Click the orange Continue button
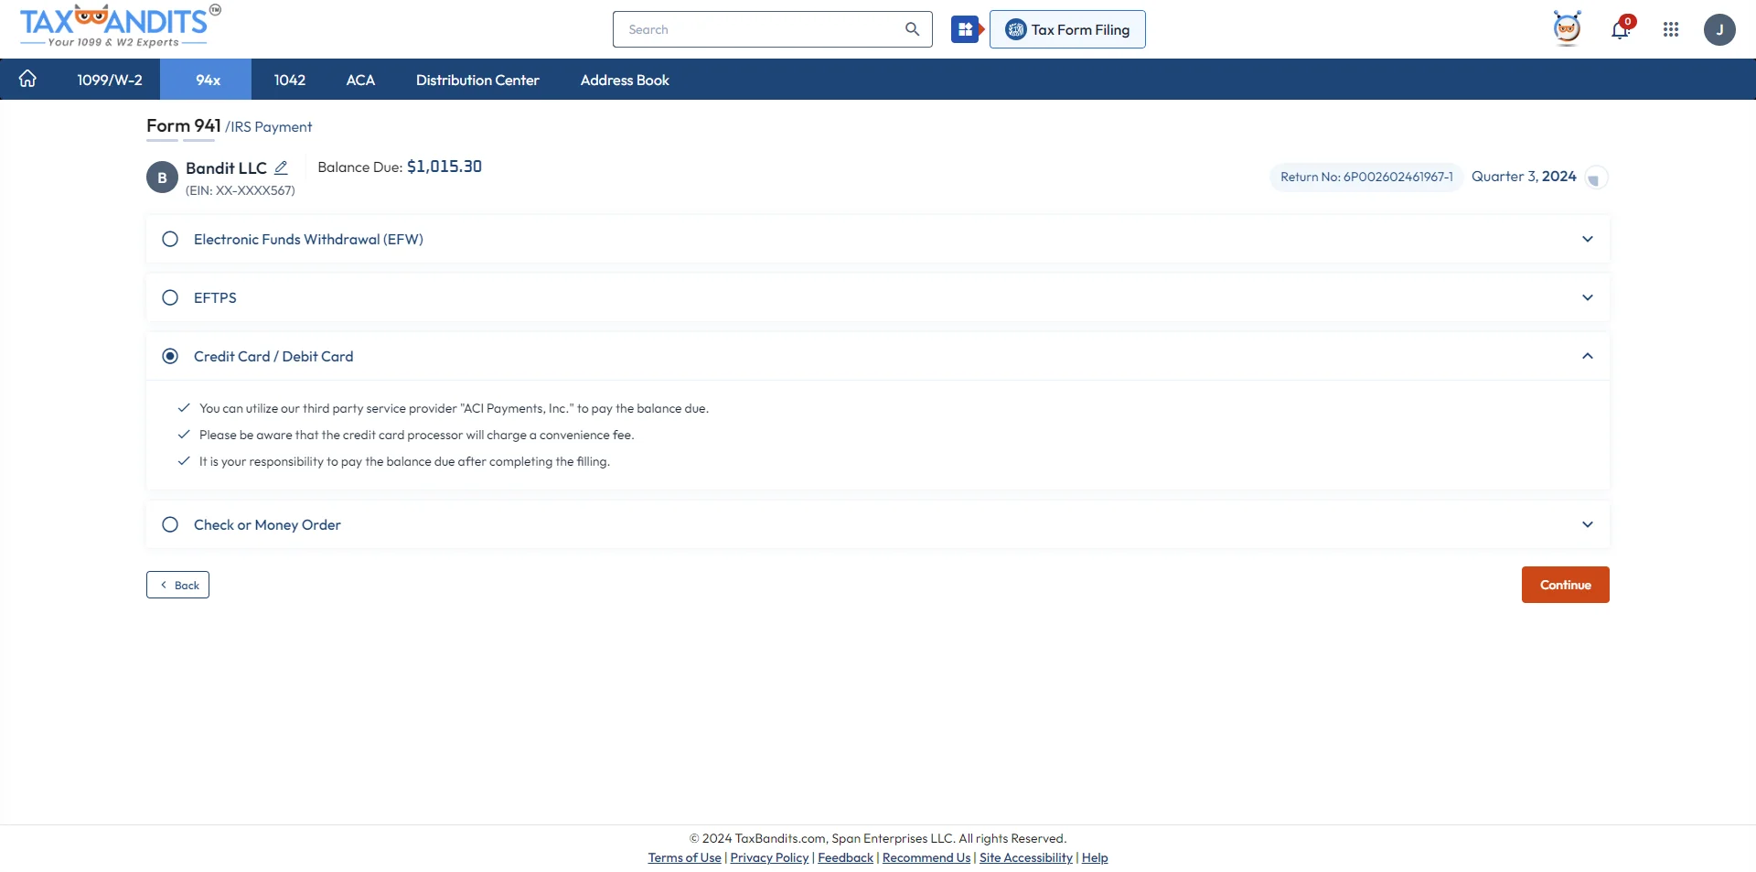Viewport: 1756px width, 872px height. click(1565, 585)
